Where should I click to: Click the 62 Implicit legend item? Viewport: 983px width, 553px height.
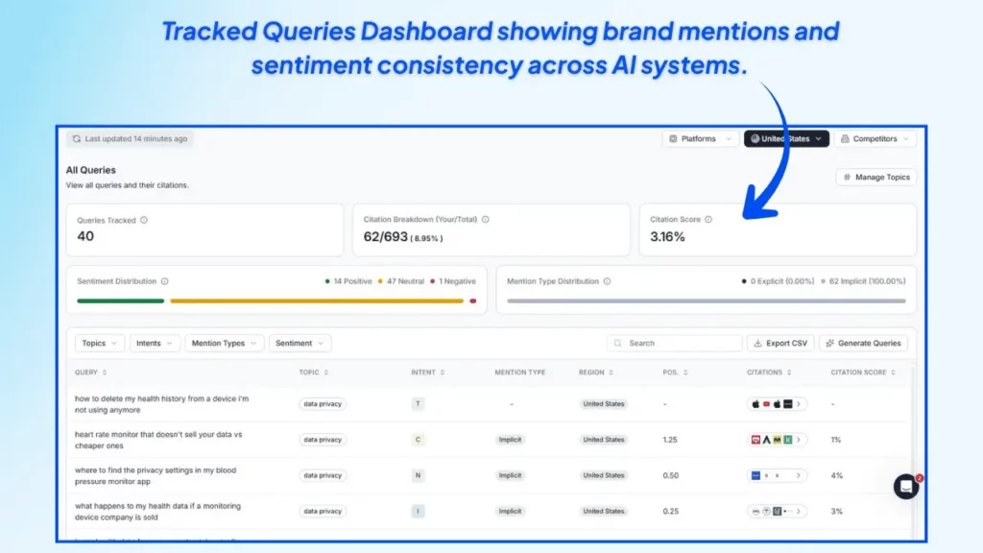(x=863, y=281)
